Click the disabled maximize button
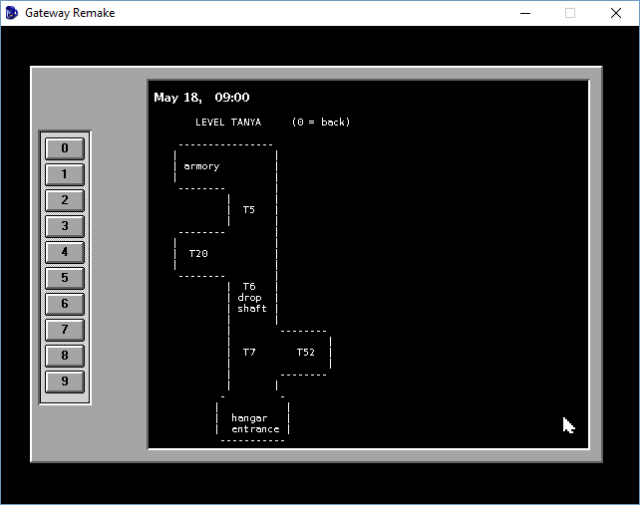The height and width of the screenshot is (505, 640). pos(570,13)
